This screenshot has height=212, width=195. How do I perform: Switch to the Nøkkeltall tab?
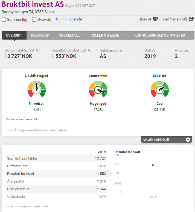[69, 35]
